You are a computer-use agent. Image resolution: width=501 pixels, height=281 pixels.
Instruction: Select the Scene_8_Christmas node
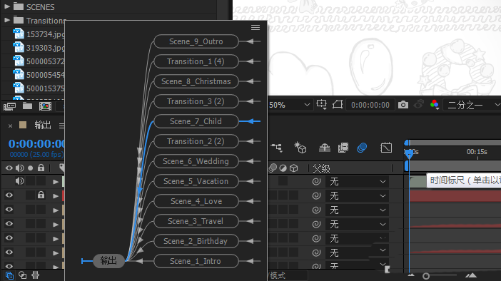point(196,81)
